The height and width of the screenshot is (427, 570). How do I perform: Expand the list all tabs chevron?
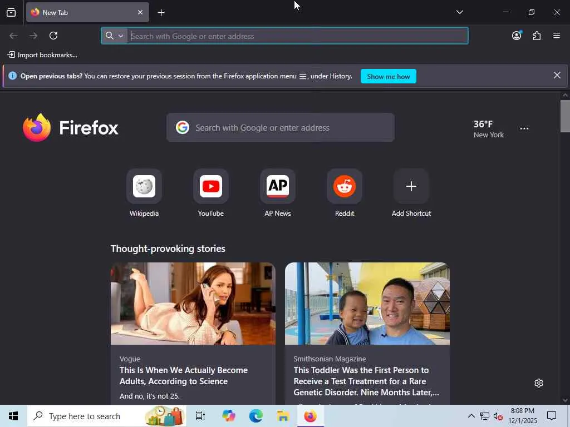459,12
